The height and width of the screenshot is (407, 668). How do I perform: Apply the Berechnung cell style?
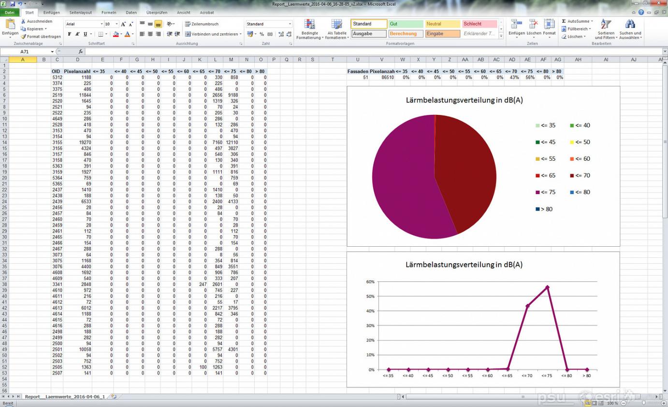406,34
